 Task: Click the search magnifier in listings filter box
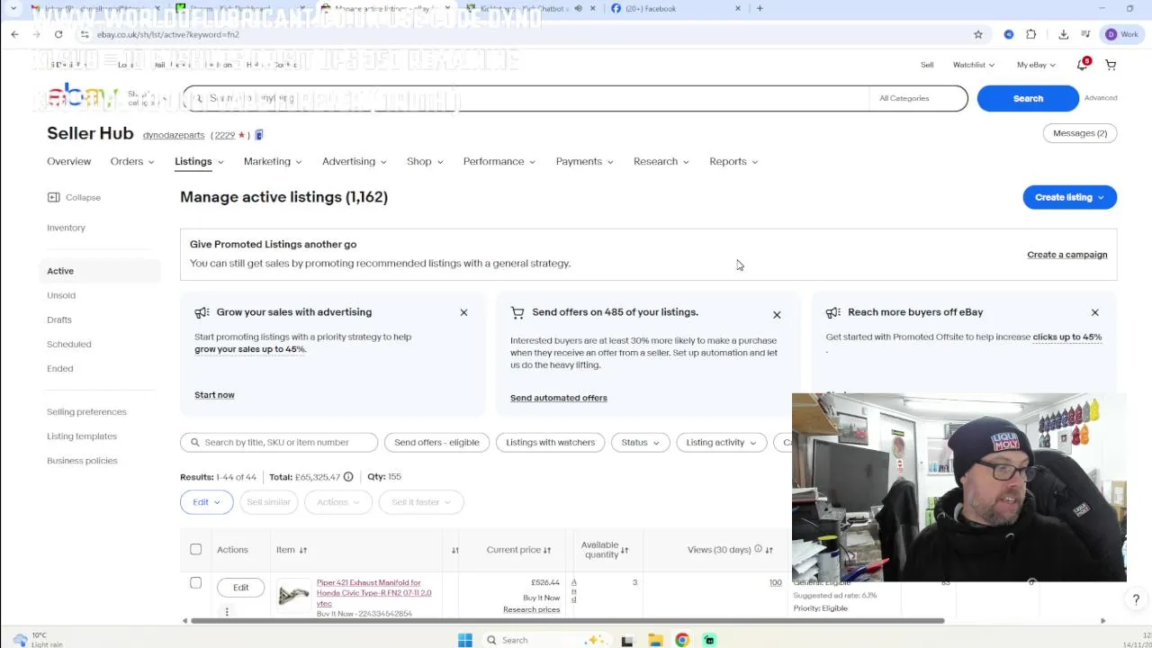coord(195,443)
